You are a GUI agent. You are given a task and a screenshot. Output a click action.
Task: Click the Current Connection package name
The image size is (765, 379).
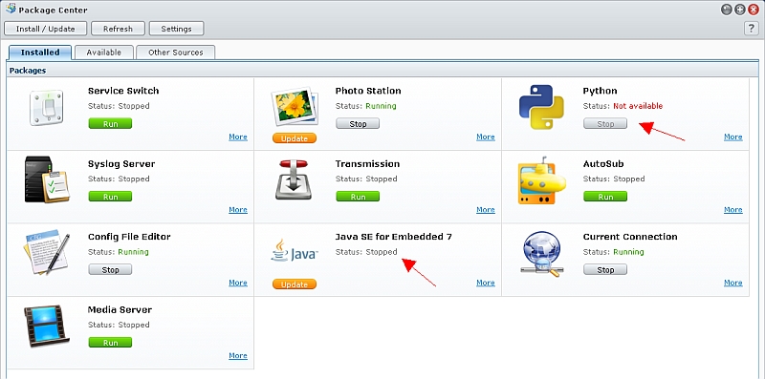[x=630, y=237]
